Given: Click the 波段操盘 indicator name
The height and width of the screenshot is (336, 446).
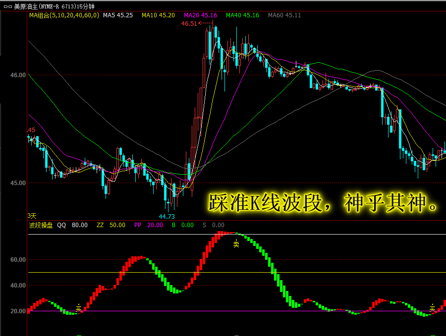Looking at the screenshot, I should coord(41,225).
